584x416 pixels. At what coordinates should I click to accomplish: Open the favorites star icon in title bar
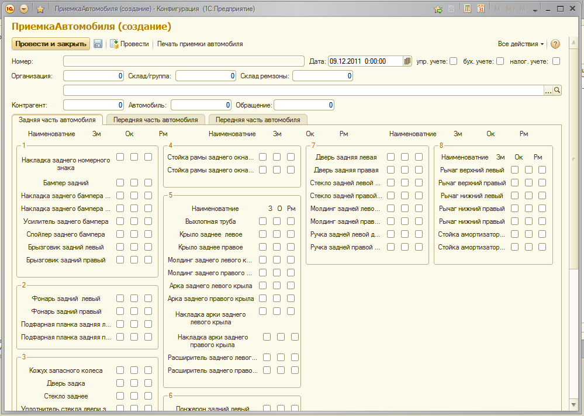click(x=40, y=9)
